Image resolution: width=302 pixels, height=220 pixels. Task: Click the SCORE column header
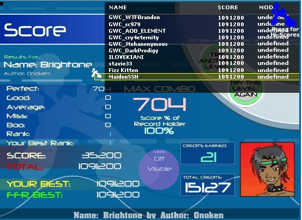click(x=228, y=8)
